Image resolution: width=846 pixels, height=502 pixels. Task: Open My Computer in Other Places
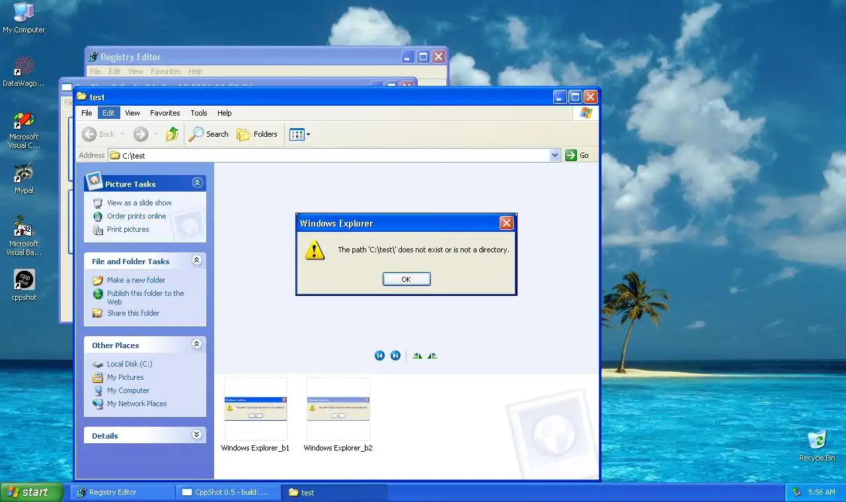[128, 390]
